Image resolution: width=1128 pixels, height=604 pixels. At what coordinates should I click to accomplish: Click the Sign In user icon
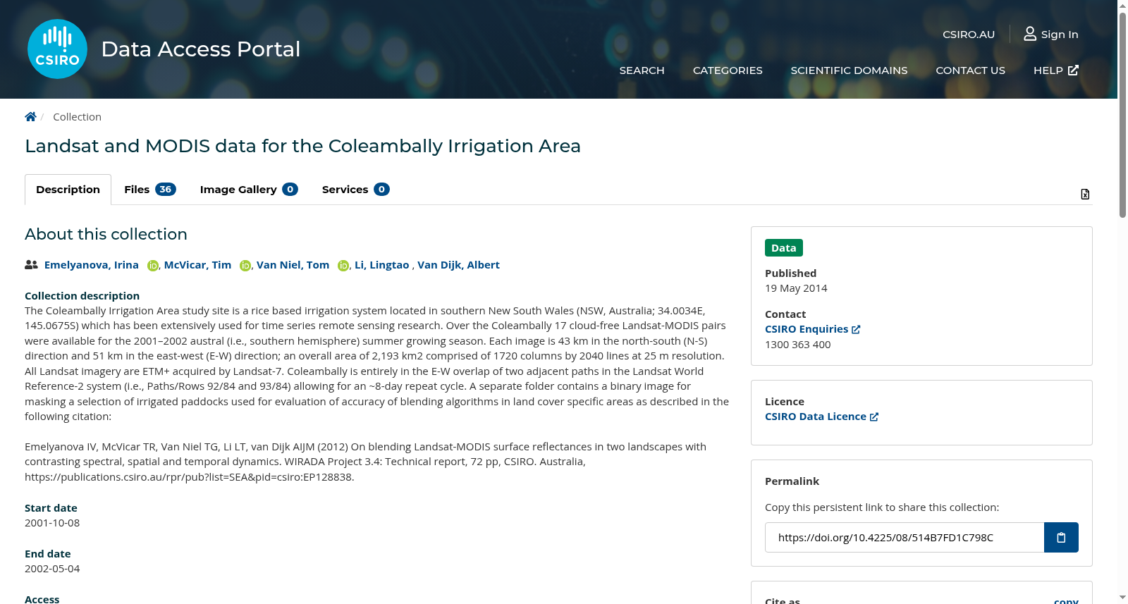1030,34
